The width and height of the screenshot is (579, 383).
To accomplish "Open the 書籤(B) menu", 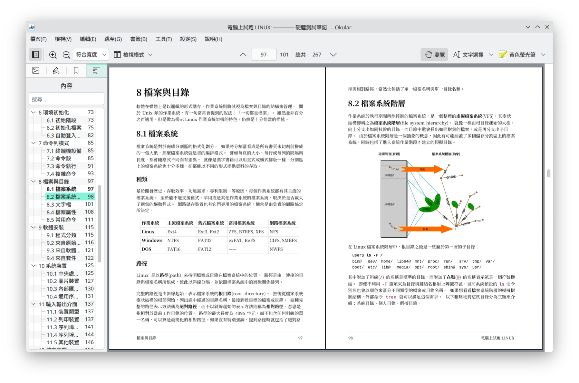I will point(139,39).
